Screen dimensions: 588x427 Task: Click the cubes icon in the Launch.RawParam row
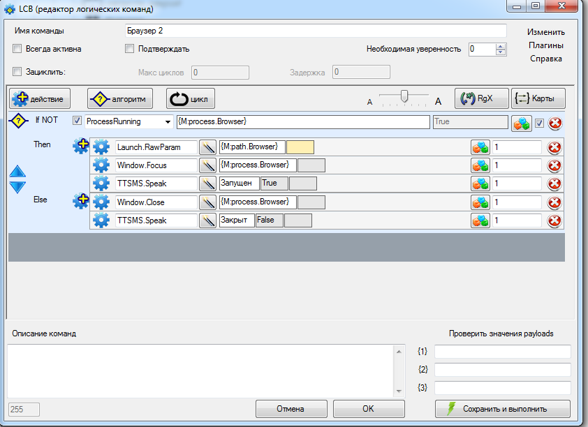pos(480,147)
